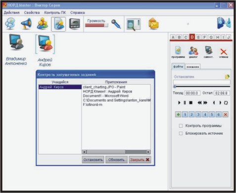Enable Контроль программы checkbox

181,126
